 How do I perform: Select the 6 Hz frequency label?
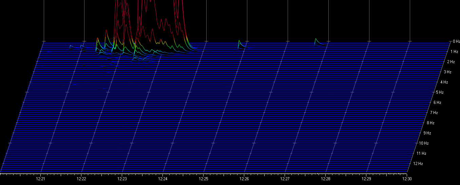(437, 103)
